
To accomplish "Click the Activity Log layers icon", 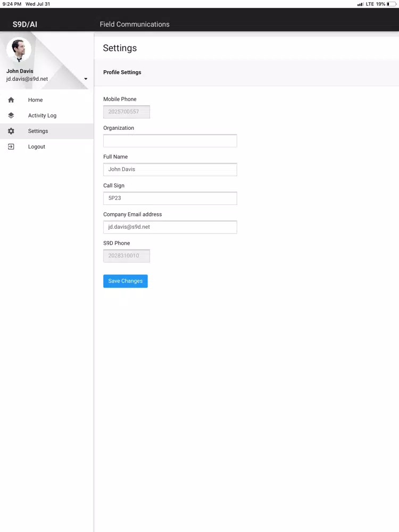I will click(11, 115).
